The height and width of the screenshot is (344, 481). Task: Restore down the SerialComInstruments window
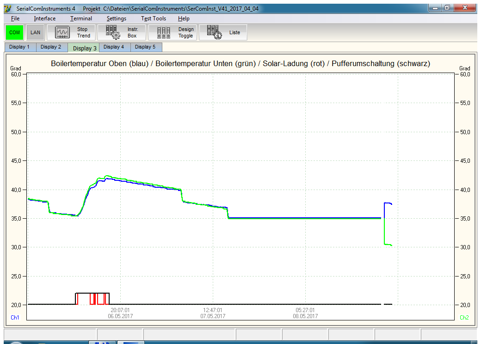coord(447,8)
